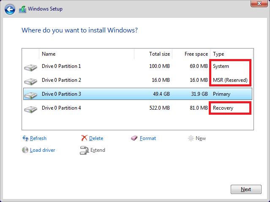
Task: Click the pink eraser Format icon
Action: [134, 138]
